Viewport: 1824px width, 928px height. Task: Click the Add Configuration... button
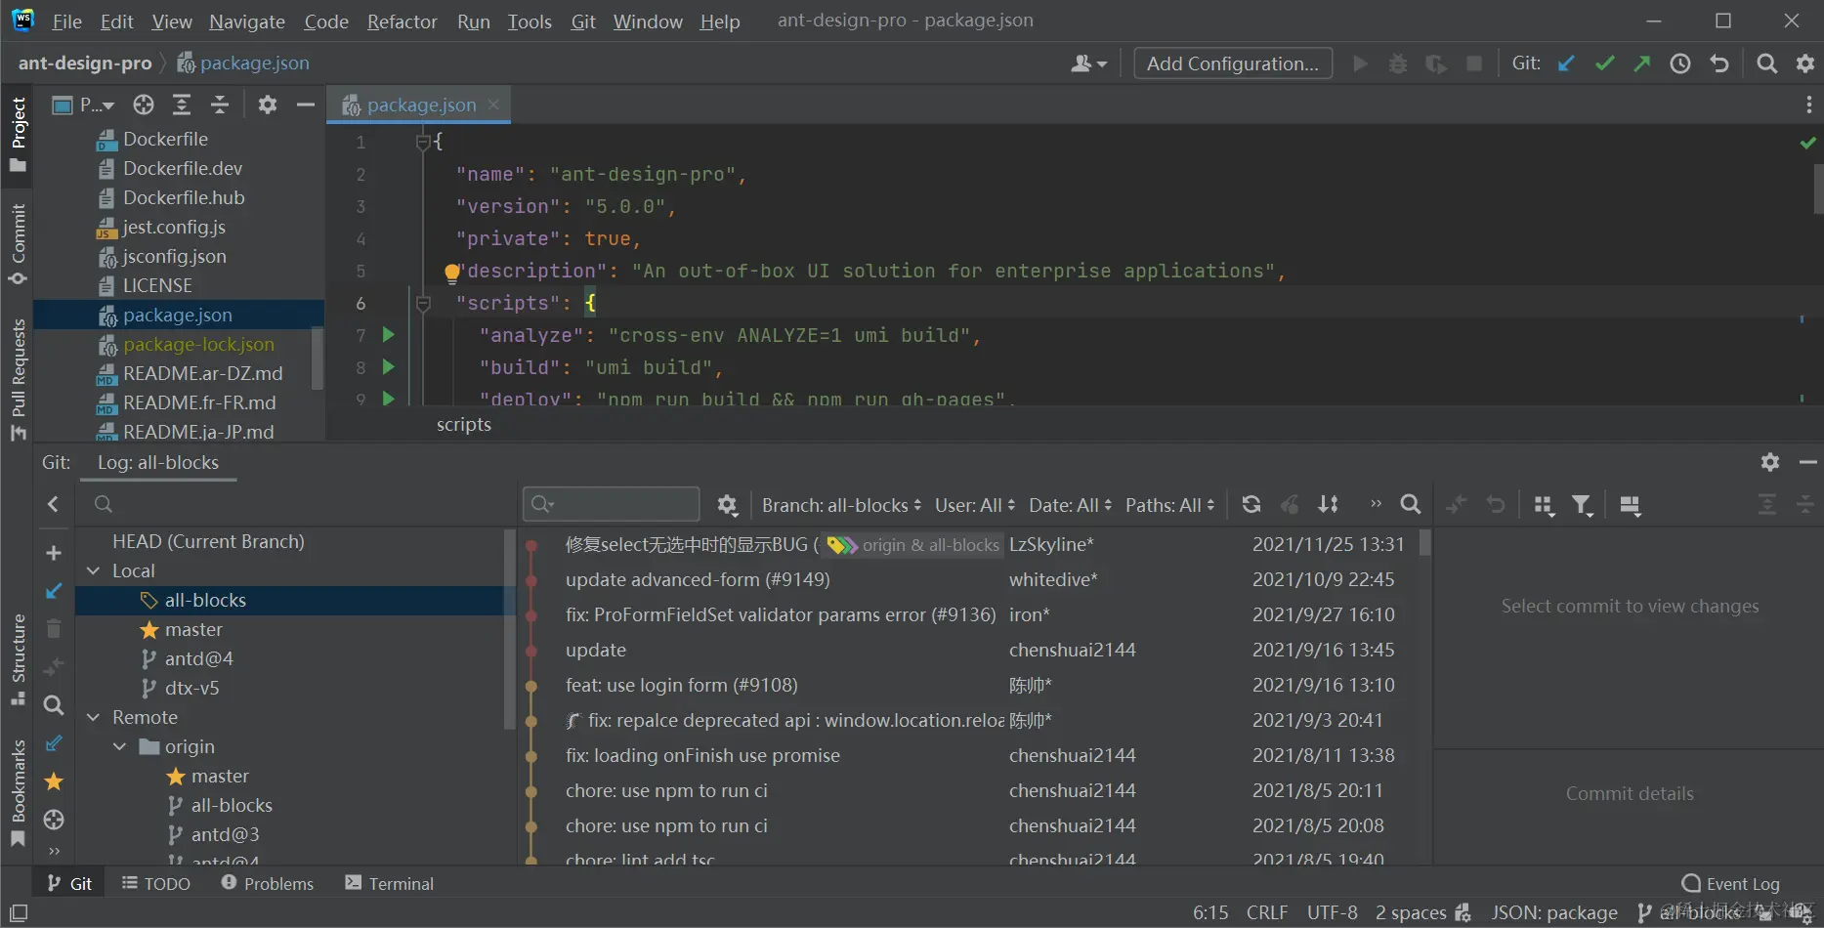1233,63
